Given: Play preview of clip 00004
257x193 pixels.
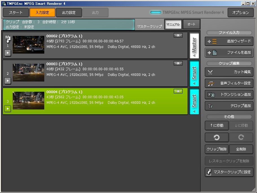Looking at the screenshot, I should click(x=8, y=109).
